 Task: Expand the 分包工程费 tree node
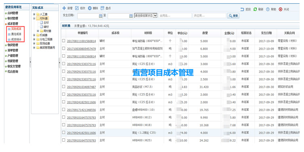(34, 39)
